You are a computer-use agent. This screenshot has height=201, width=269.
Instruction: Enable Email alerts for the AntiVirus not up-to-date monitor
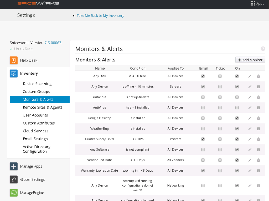(x=203, y=97)
